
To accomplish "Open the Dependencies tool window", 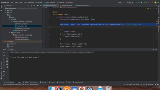I will coord(78,82).
